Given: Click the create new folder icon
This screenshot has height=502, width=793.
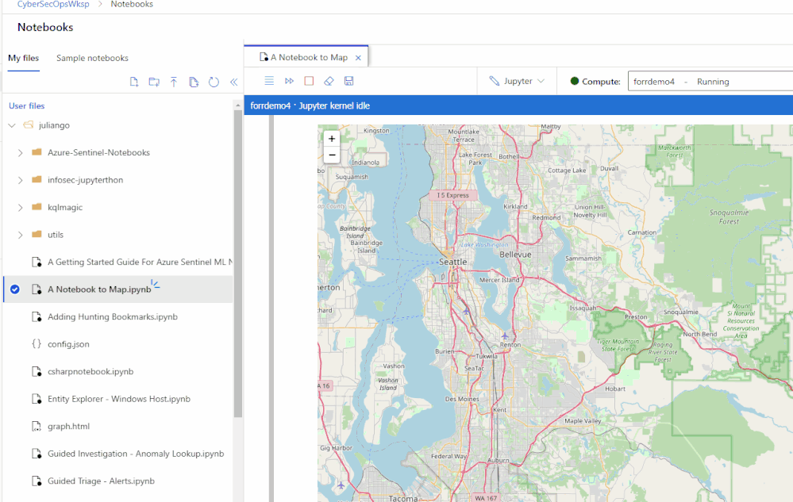Looking at the screenshot, I should click(x=154, y=82).
